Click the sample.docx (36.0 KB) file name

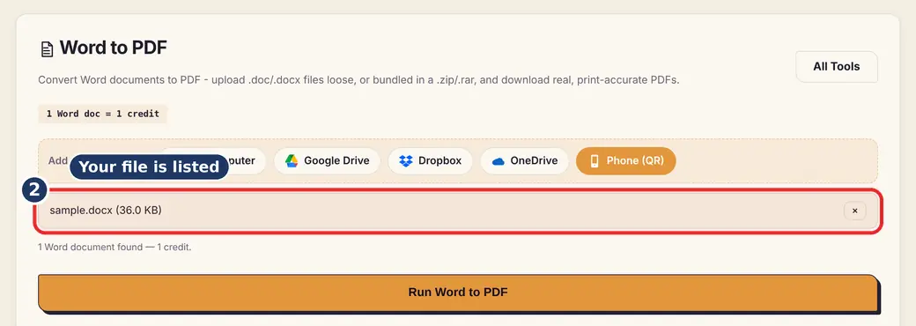point(106,211)
